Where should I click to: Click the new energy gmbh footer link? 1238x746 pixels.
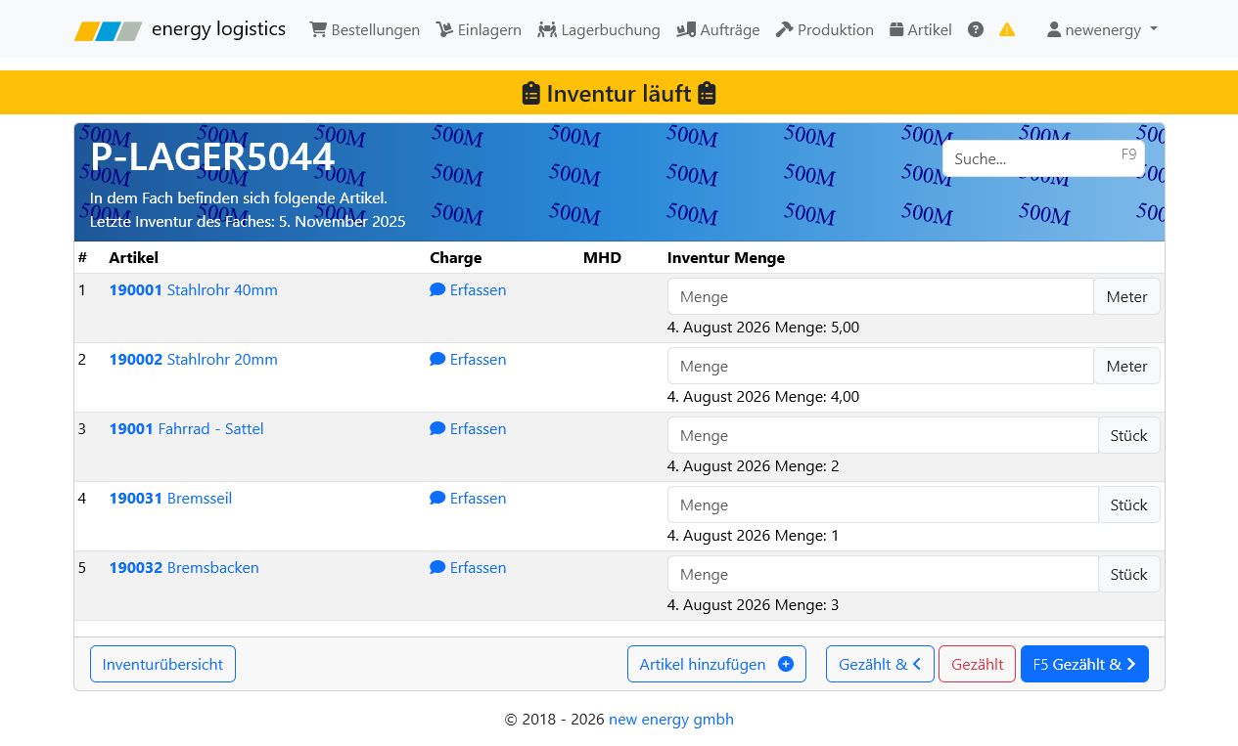pos(671,720)
